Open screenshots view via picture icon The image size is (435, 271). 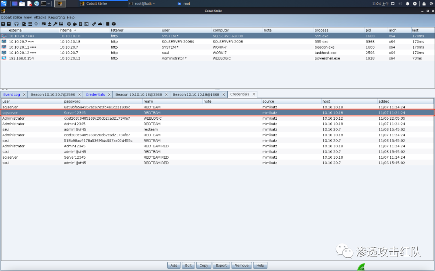pyautogui.click(x=62, y=24)
